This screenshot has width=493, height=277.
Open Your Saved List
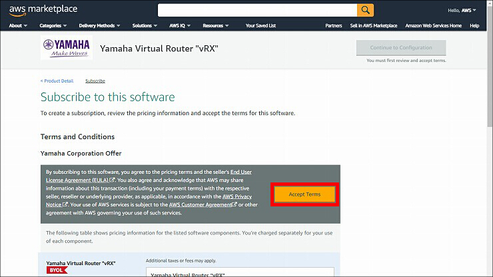[260, 25]
